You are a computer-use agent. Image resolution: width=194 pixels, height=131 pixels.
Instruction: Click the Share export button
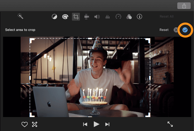point(184,6)
